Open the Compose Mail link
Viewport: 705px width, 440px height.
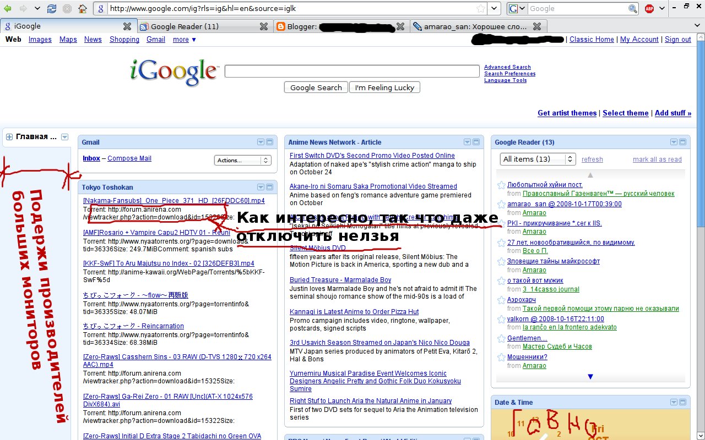click(x=129, y=158)
